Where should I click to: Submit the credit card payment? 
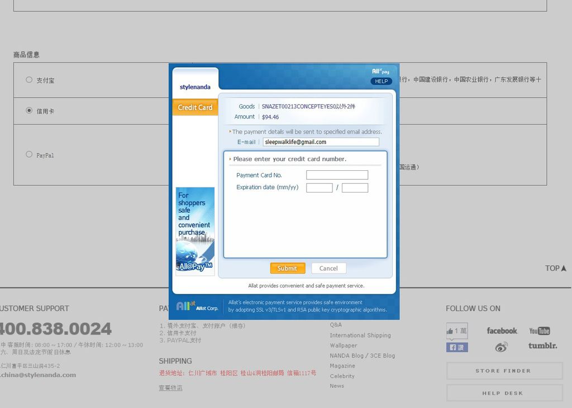[x=288, y=268]
